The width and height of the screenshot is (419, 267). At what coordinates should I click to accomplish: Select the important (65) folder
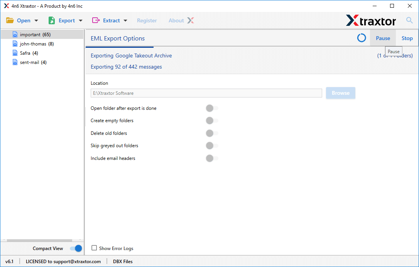click(x=42, y=35)
